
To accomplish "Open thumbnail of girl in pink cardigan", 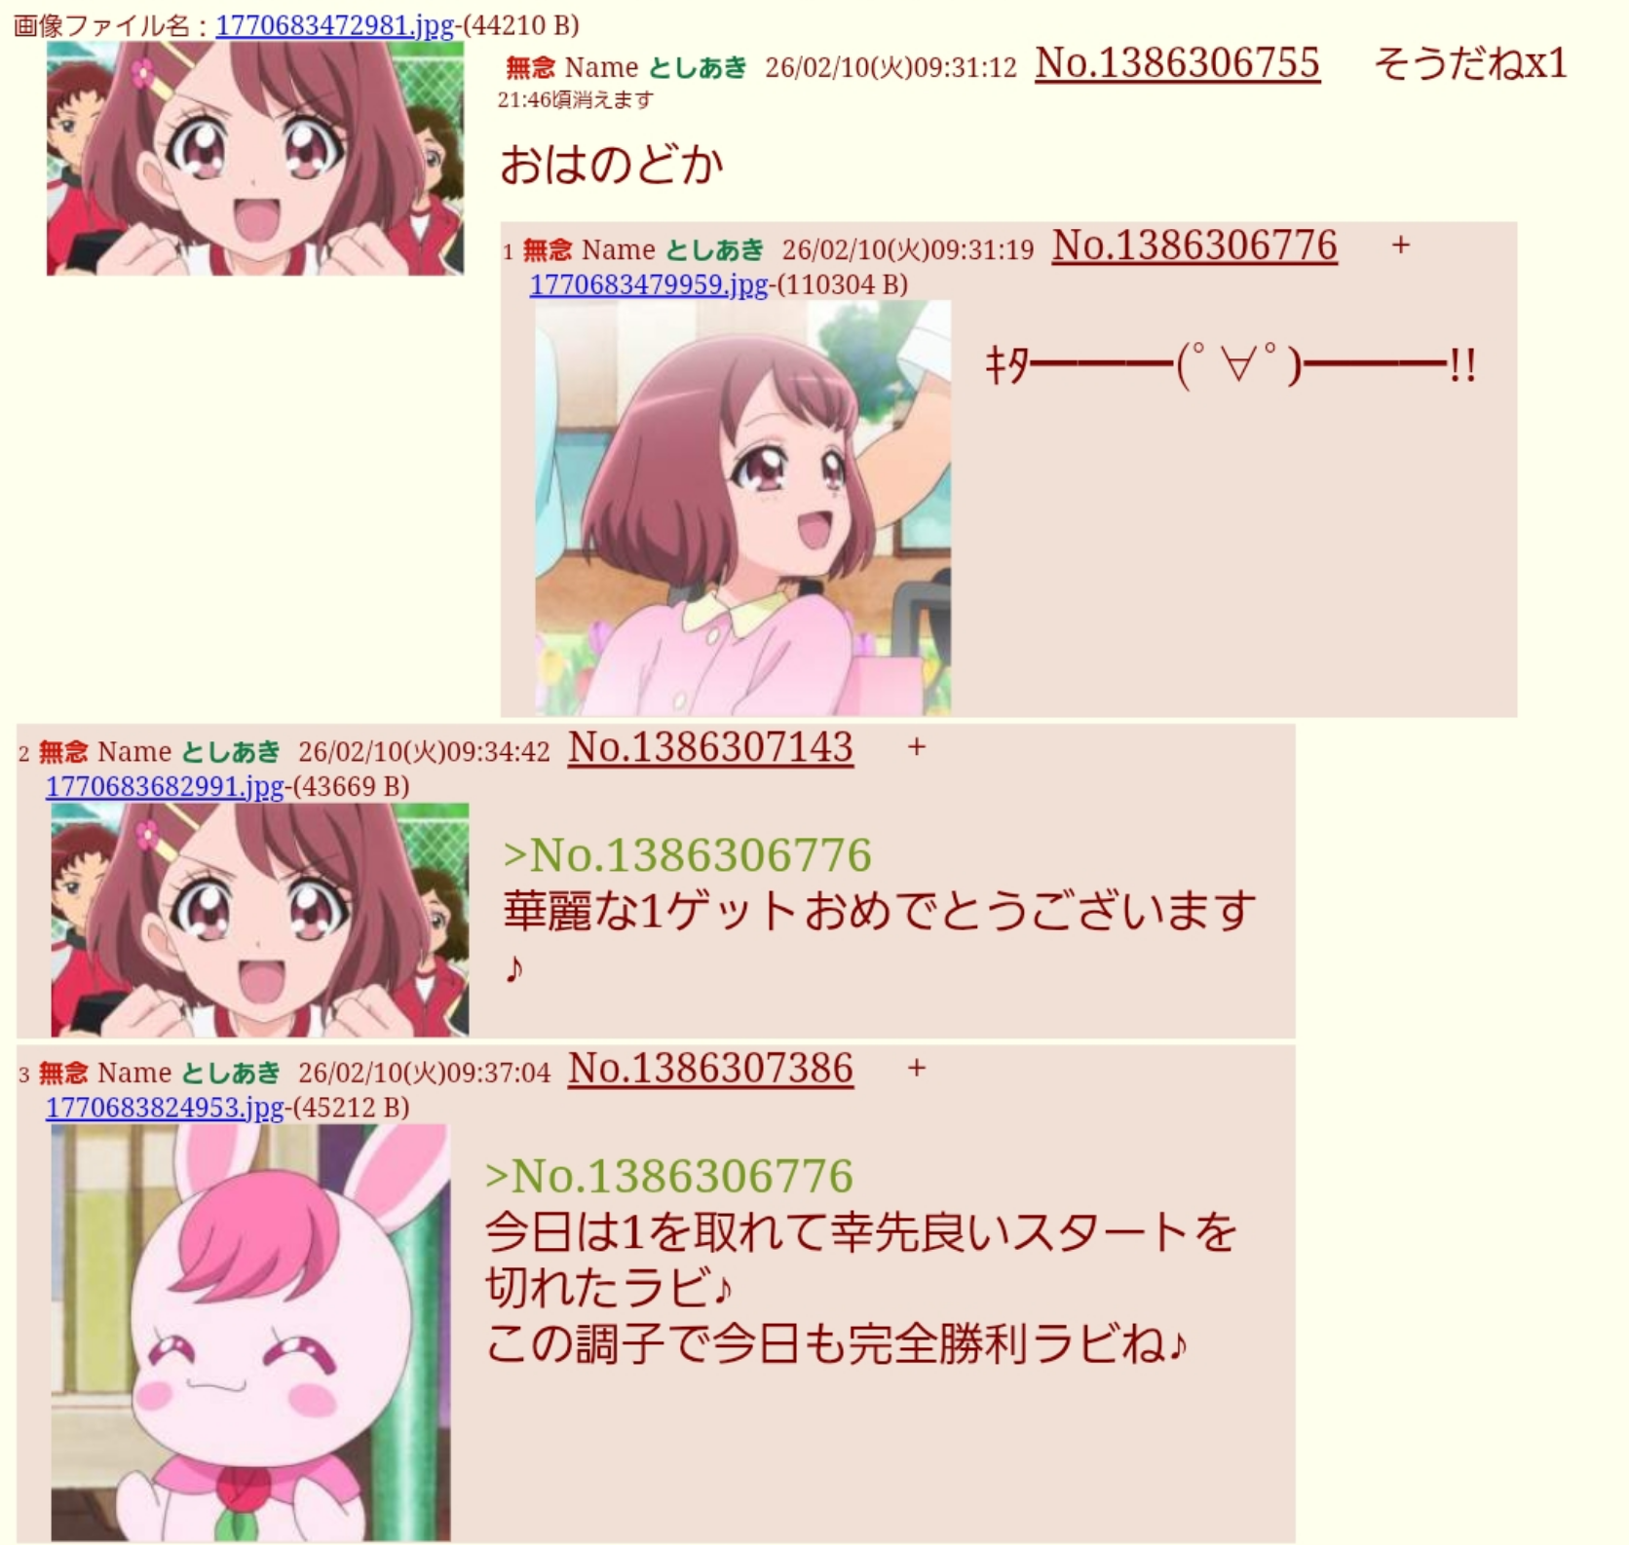I will (x=742, y=509).
